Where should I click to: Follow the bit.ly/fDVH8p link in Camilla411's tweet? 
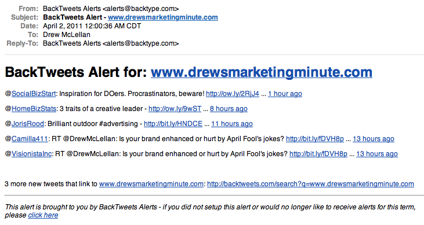[315, 139]
